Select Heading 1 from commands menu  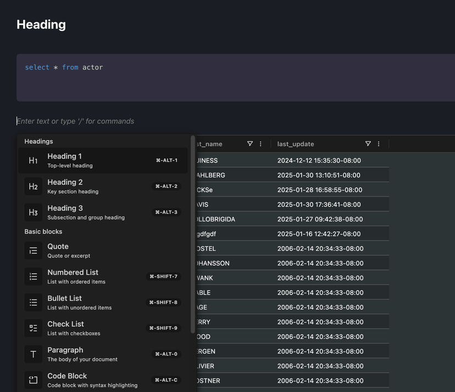[x=103, y=160]
